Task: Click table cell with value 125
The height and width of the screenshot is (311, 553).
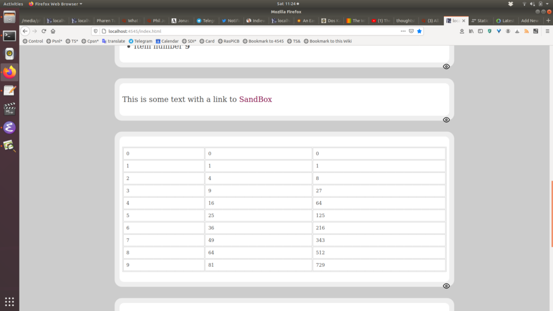Action: pyautogui.click(x=379, y=215)
